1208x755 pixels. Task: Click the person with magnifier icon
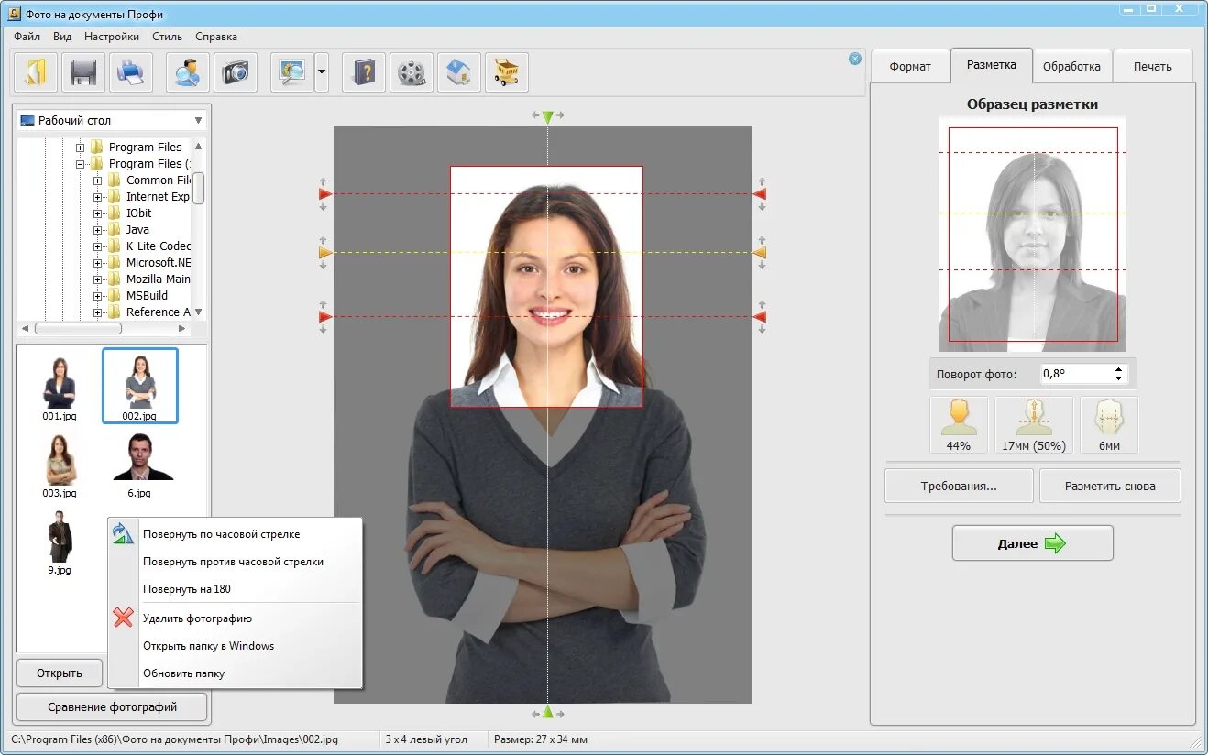point(188,72)
